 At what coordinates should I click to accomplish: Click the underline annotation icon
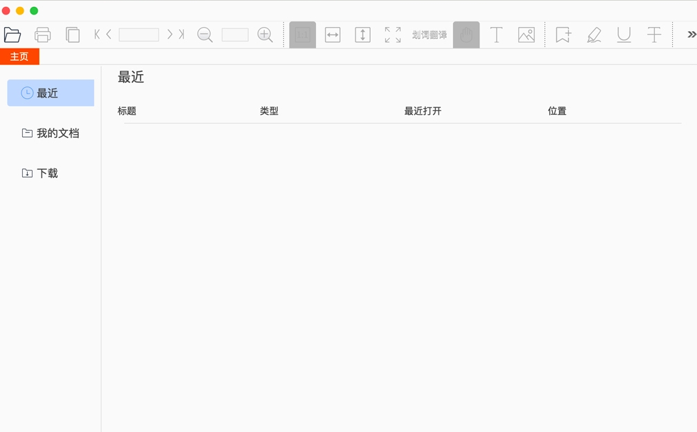[624, 34]
